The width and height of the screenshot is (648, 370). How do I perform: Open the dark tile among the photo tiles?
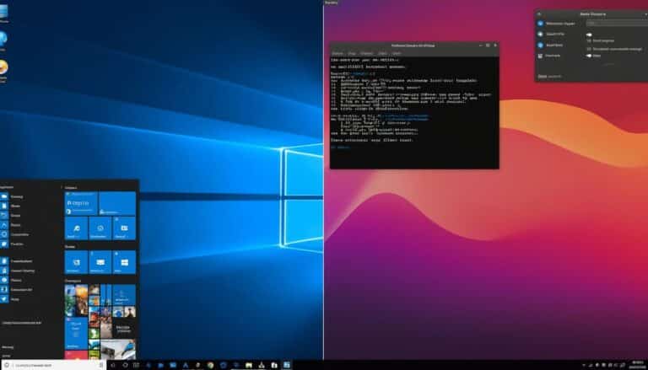click(124, 328)
